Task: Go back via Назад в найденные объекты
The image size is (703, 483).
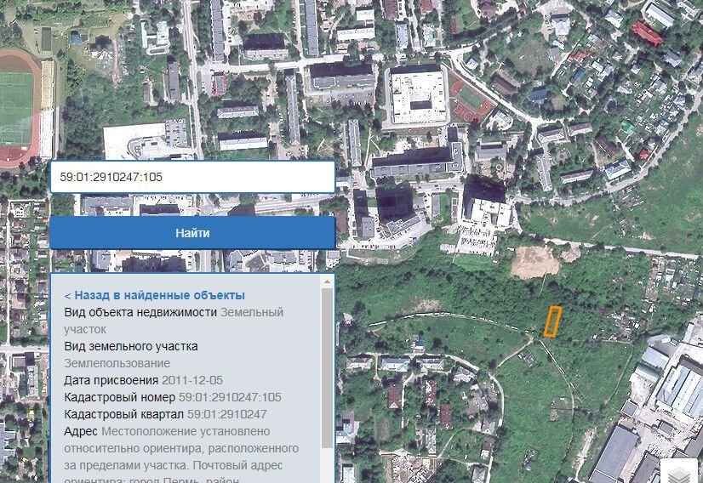Action: 155,295
